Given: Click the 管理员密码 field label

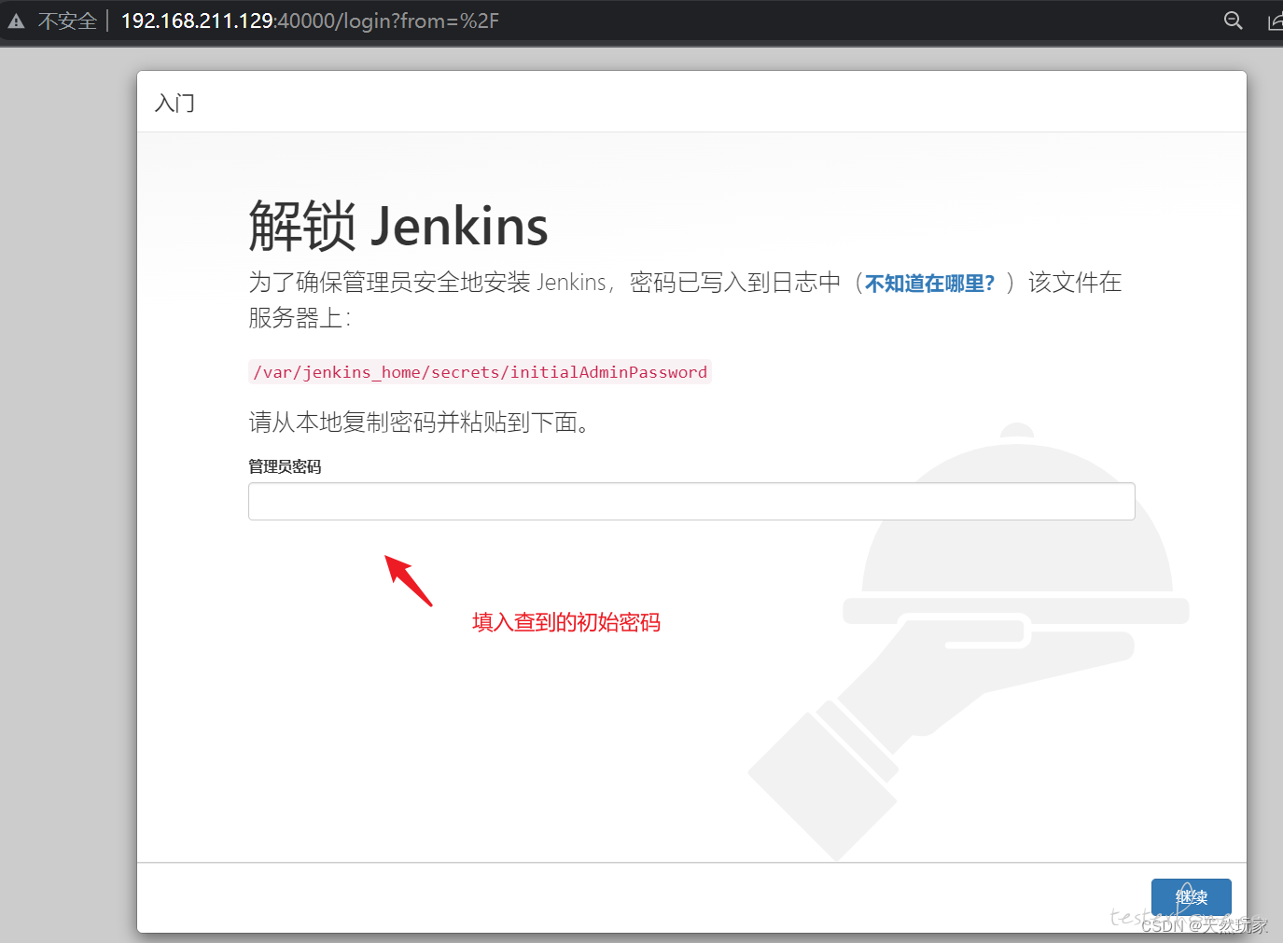Looking at the screenshot, I should 285,466.
